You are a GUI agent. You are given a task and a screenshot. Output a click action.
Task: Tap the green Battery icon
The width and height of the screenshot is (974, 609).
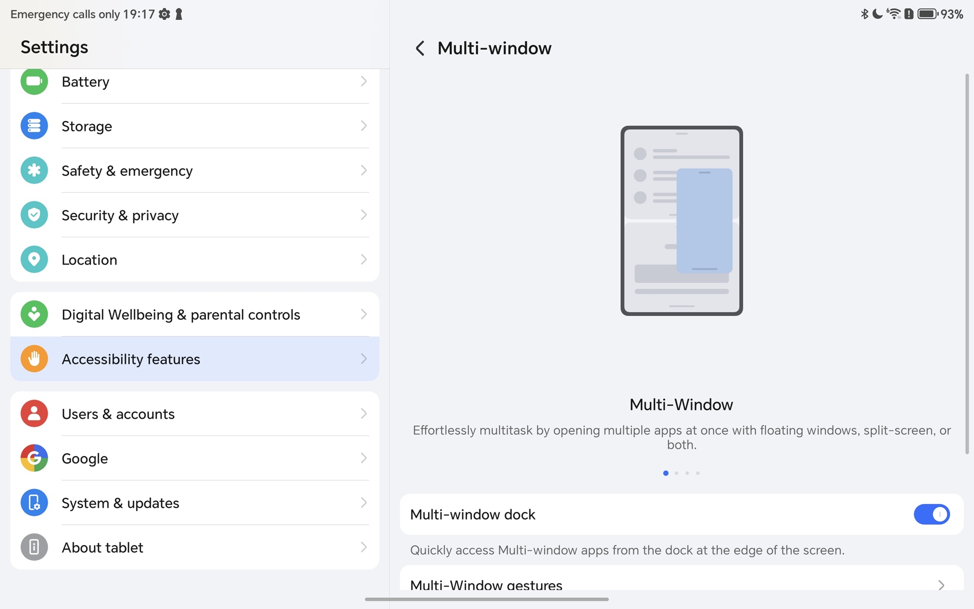[34, 81]
